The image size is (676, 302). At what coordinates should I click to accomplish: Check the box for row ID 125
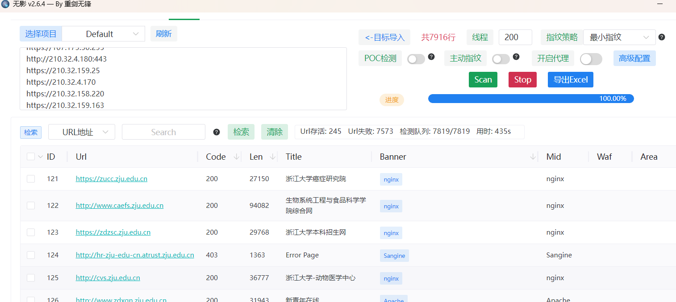click(31, 278)
